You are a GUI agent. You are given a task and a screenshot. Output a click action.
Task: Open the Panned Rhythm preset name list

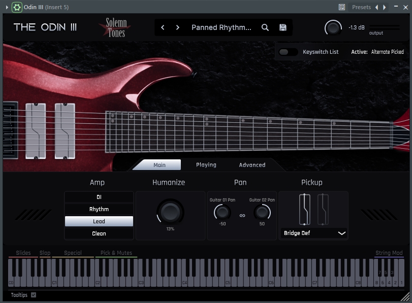pyautogui.click(x=221, y=27)
